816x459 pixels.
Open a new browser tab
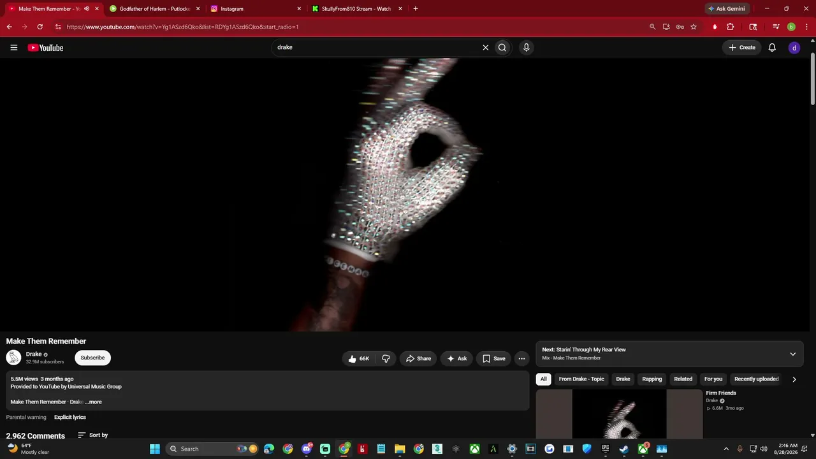click(416, 9)
